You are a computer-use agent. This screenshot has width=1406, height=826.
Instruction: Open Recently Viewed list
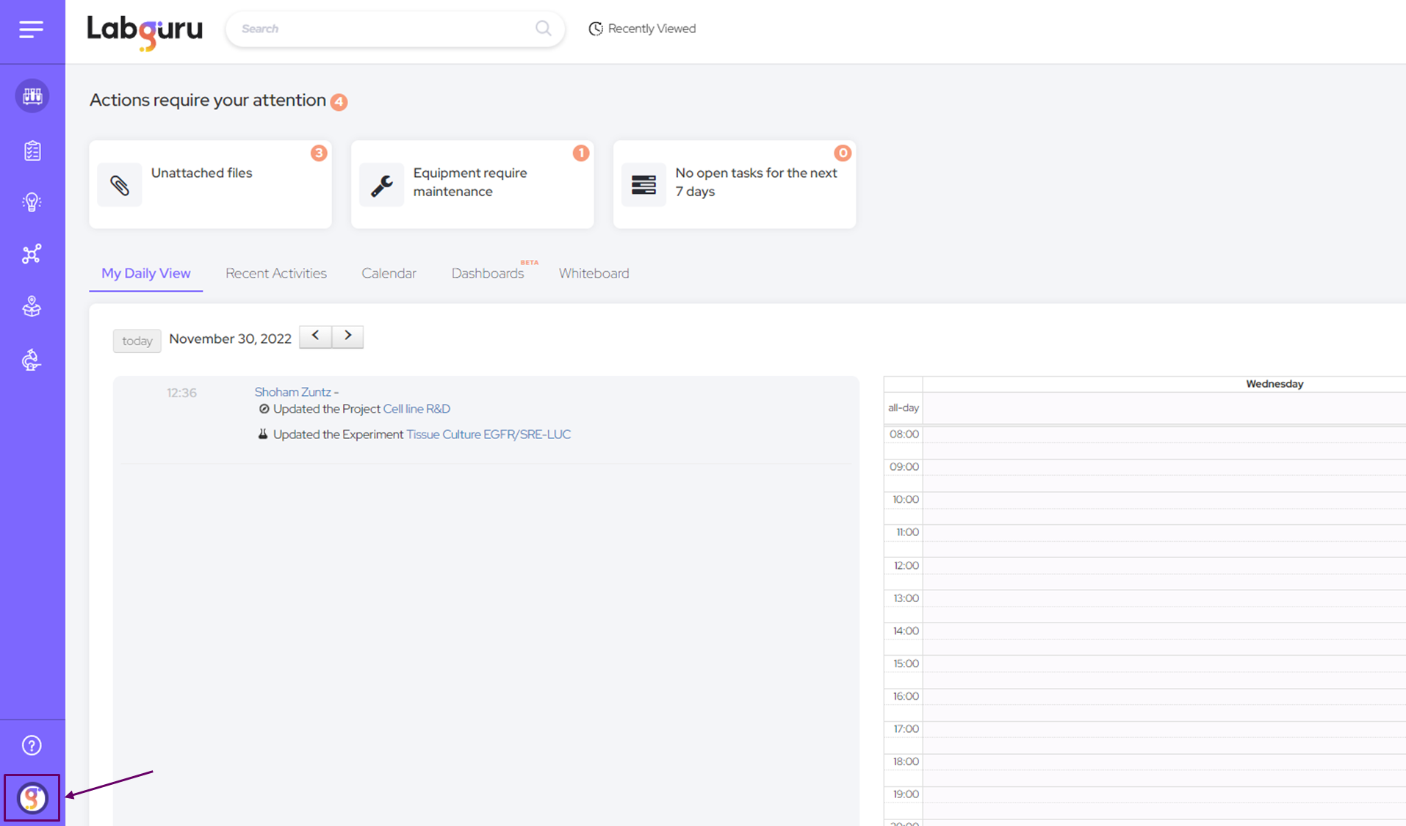642,29
